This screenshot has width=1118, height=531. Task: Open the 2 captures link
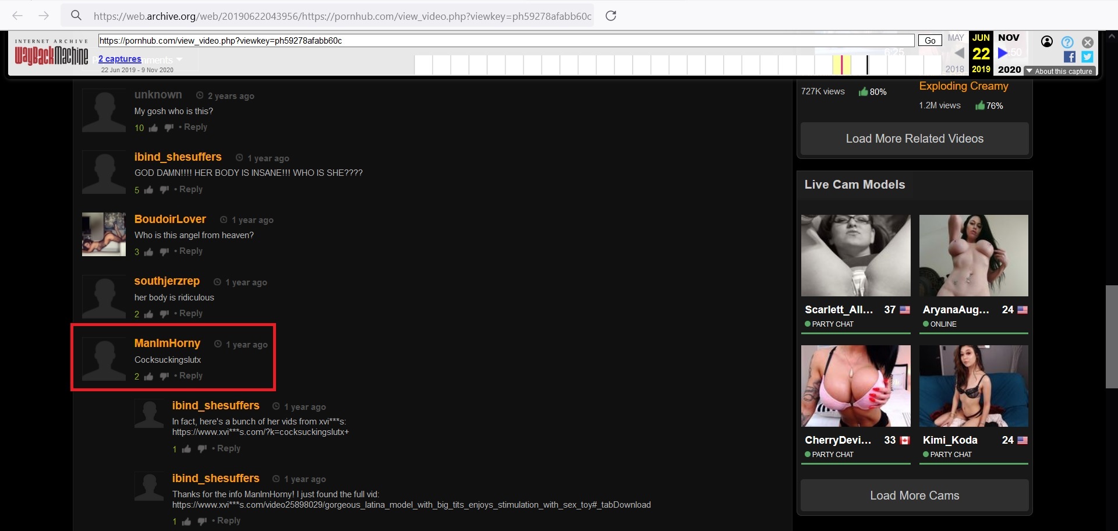coord(120,59)
